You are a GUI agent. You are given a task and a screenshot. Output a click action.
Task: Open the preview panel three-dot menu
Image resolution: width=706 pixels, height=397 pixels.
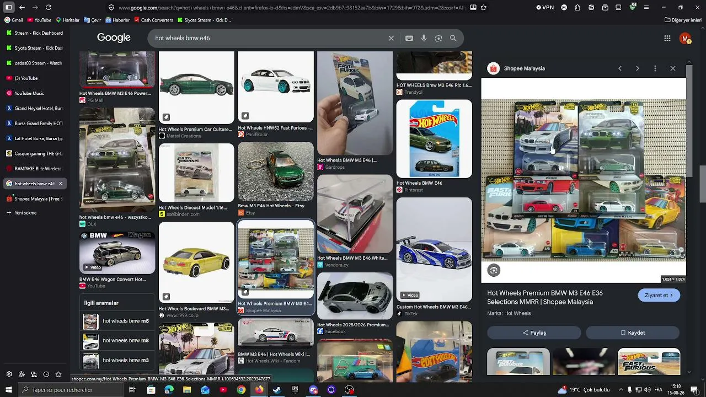pos(655,68)
